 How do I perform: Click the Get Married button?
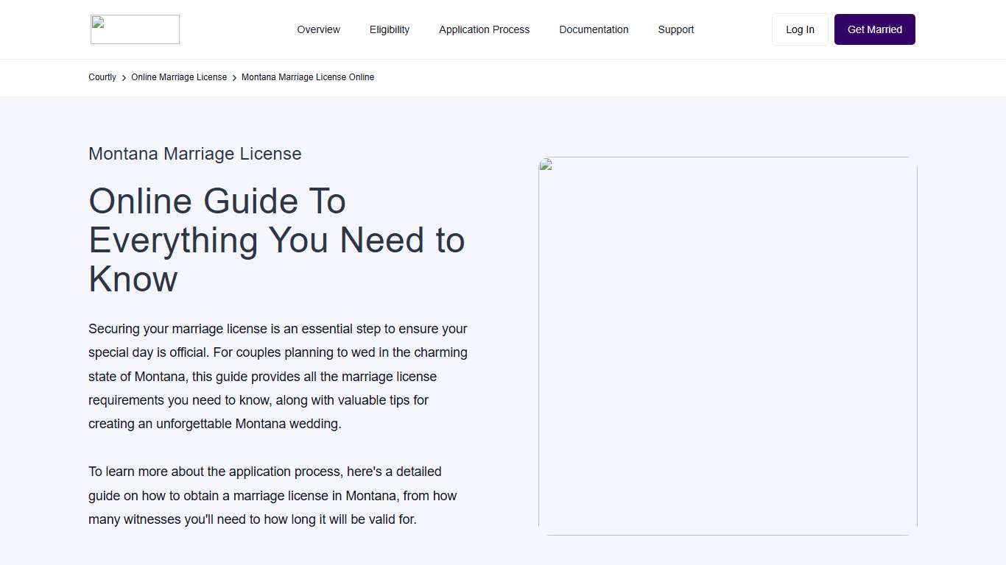[874, 29]
